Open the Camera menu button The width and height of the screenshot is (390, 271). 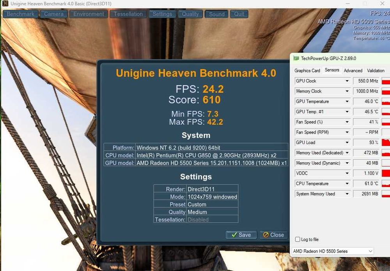pyautogui.click(x=54, y=14)
